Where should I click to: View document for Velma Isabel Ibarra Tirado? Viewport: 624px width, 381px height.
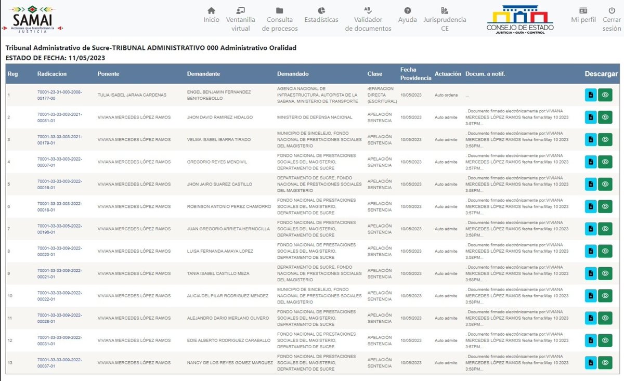point(605,139)
